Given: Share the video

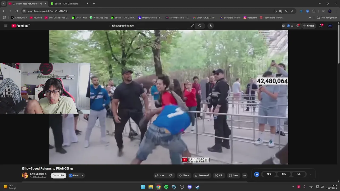Looking at the screenshot, I should pos(184,175).
